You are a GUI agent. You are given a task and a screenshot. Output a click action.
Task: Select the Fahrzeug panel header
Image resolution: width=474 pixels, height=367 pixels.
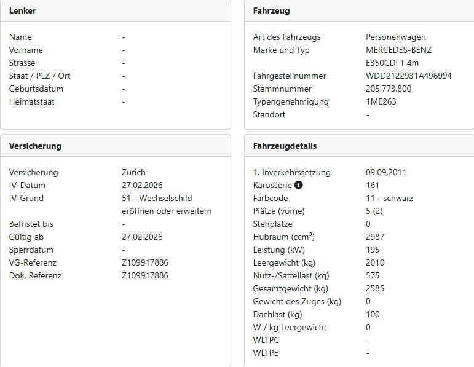[x=359, y=10]
